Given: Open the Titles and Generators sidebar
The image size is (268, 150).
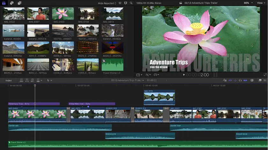Looking at the screenshot, I should pos(19,3).
